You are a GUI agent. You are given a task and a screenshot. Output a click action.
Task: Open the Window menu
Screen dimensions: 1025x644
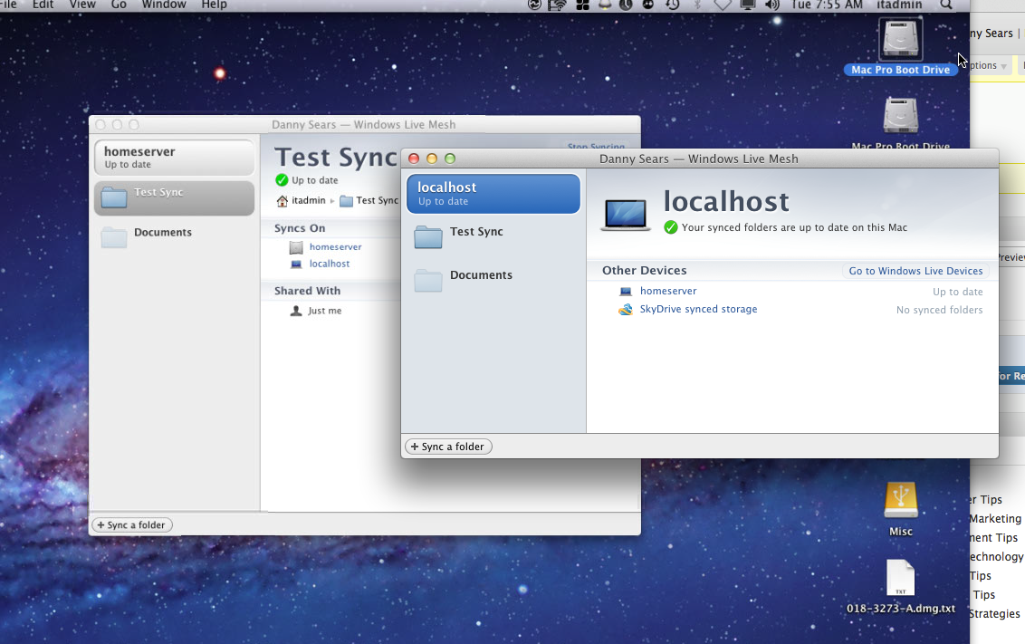(164, 5)
